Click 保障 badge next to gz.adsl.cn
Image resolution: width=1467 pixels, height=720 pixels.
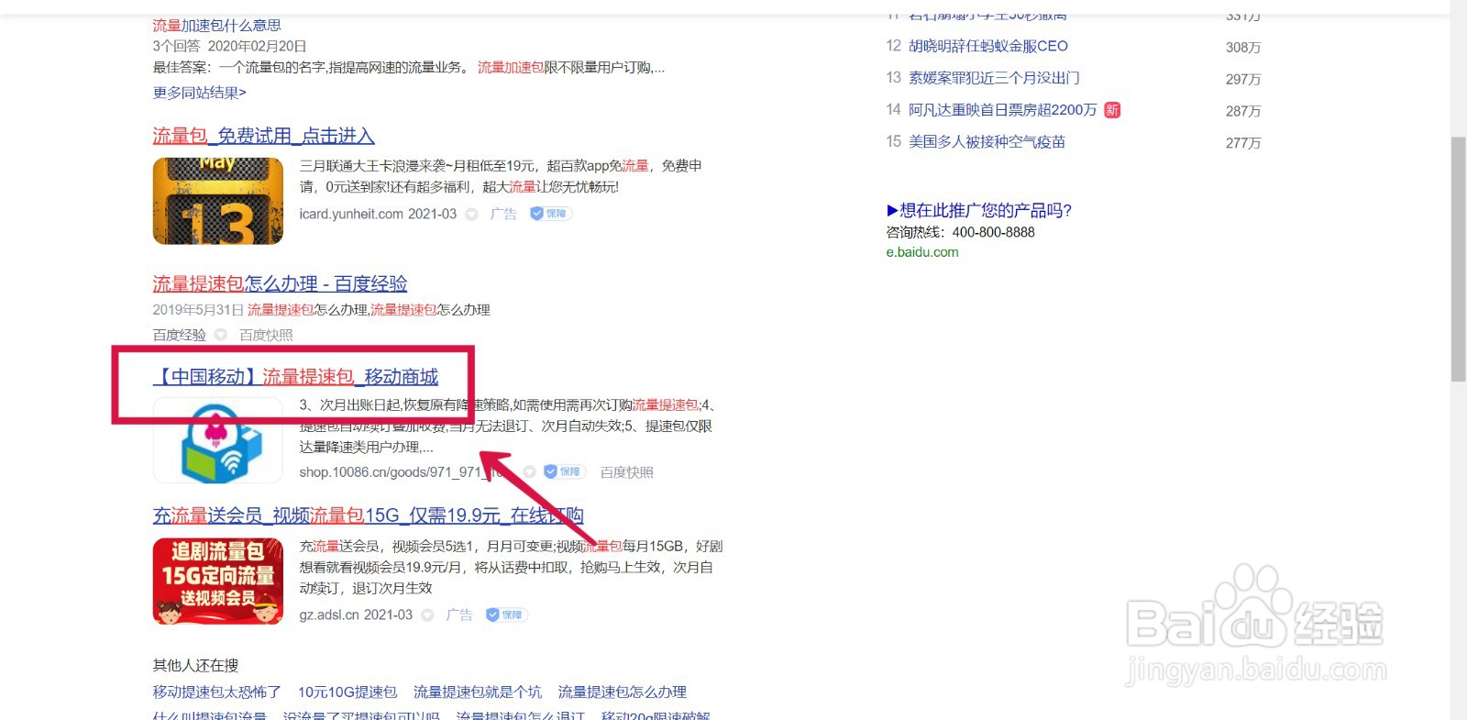tap(507, 615)
